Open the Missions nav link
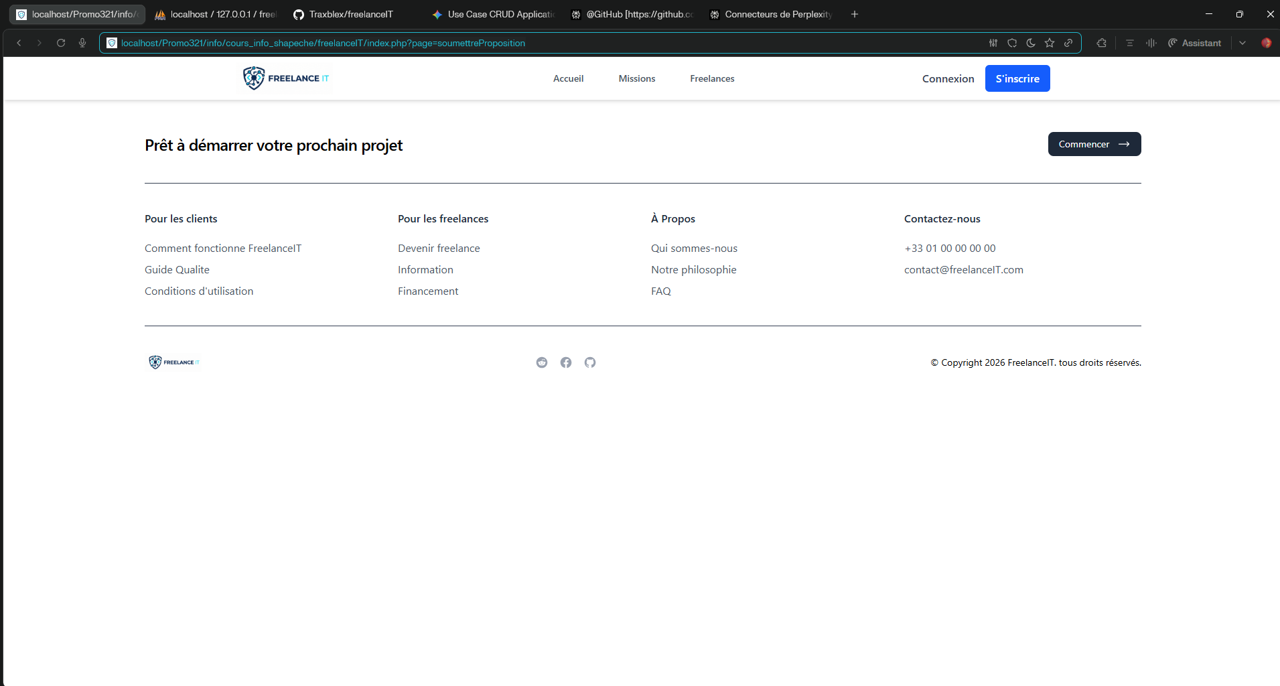Screen dimensions: 1280x686 pyautogui.click(x=637, y=78)
